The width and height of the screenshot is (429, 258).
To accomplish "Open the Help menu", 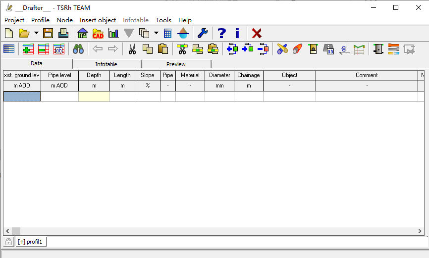I will point(185,20).
